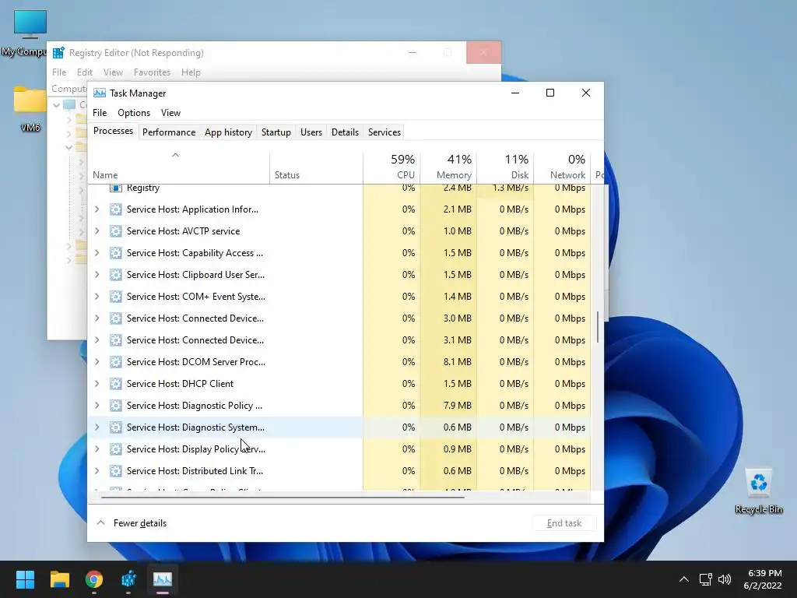This screenshot has height=598, width=797.
Task: Select the VM6 desktop folder
Action: tap(30, 109)
